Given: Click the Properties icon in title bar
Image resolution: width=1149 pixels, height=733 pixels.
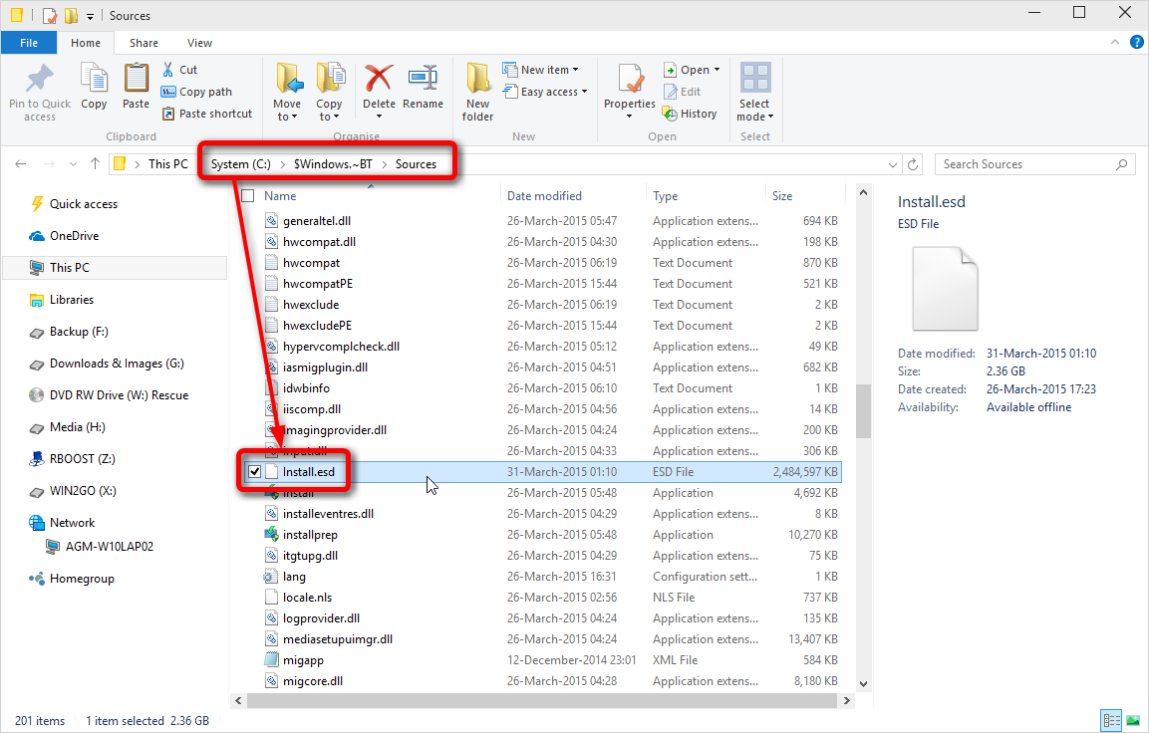Looking at the screenshot, I should click(x=49, y=15).
